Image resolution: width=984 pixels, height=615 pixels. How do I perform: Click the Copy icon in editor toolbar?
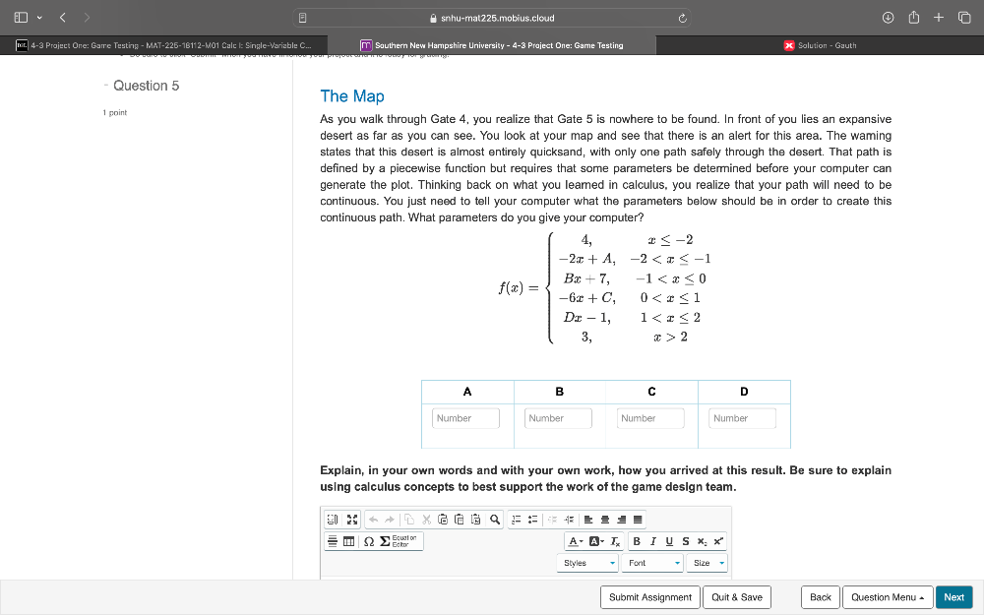point(409,520)
